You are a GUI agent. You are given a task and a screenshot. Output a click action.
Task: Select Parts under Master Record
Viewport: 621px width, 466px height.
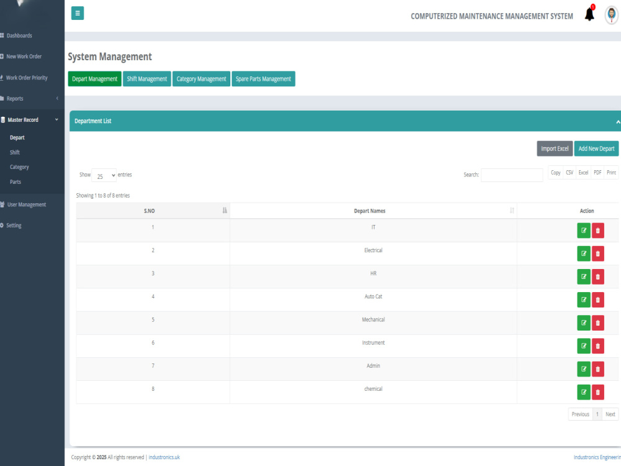[16, 182]
